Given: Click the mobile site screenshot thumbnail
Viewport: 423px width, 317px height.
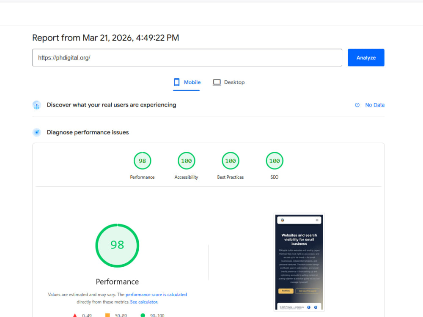Looking at the screenshot, I should tap(299, 262).
